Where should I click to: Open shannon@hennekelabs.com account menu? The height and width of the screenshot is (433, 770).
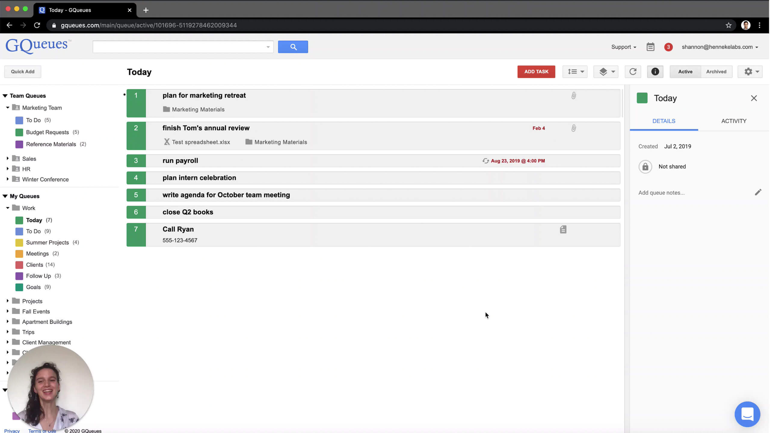coord(720,47)
